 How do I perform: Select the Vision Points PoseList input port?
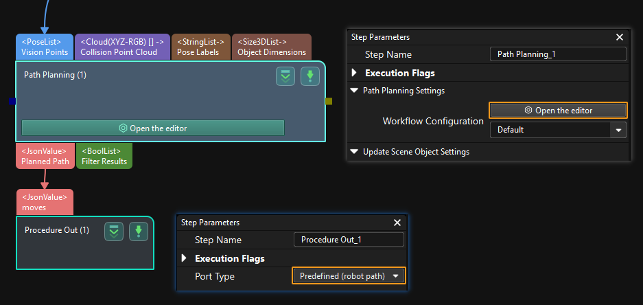pyautogui.click(x=45, y=47)
